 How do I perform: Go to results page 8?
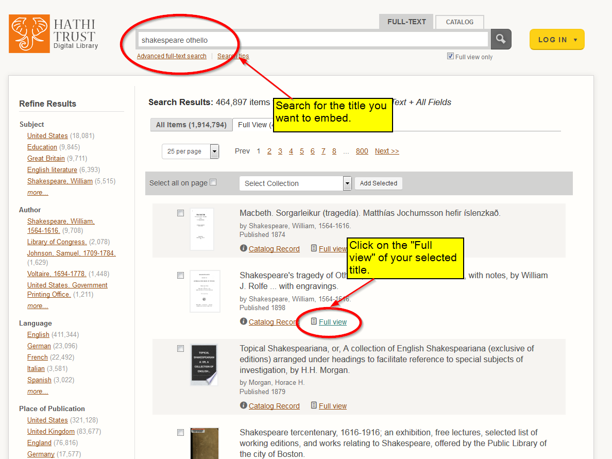334,151
